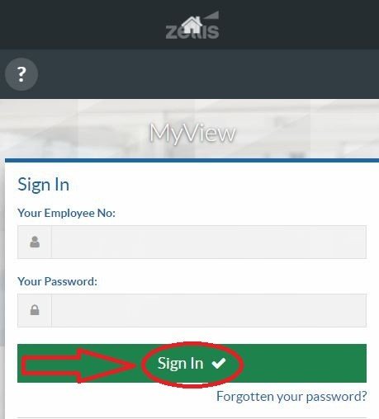Open the Forgotten your password? link

(291, 397)
